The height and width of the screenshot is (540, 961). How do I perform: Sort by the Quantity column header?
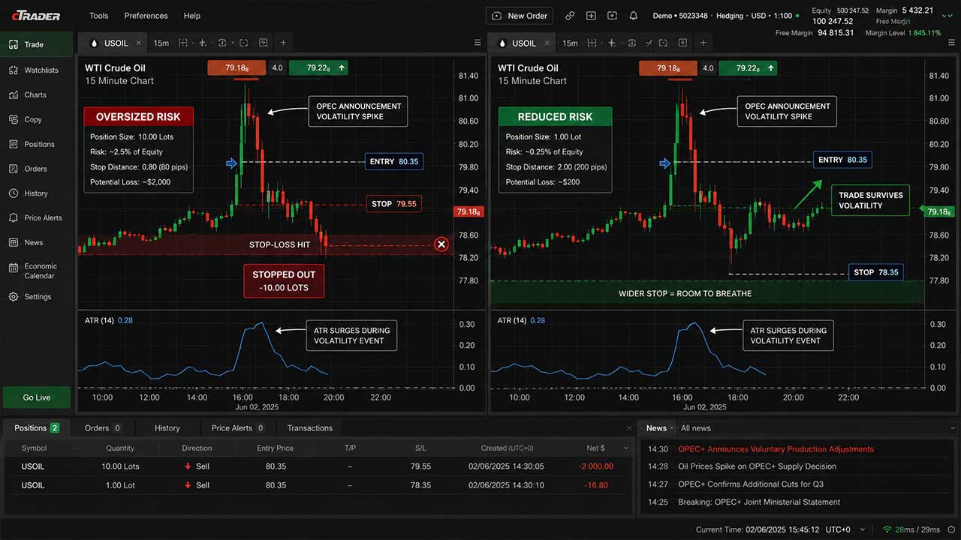click(x=120, y=448)
